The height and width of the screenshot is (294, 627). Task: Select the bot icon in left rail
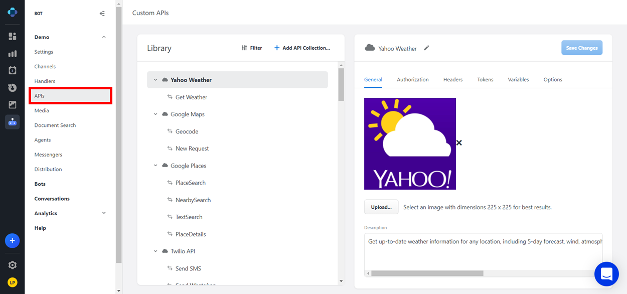(x=12, y=122)
